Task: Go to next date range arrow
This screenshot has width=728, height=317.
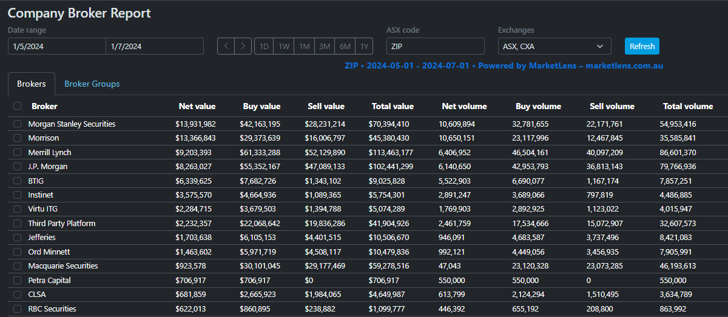Action: (x=243, y=46)
